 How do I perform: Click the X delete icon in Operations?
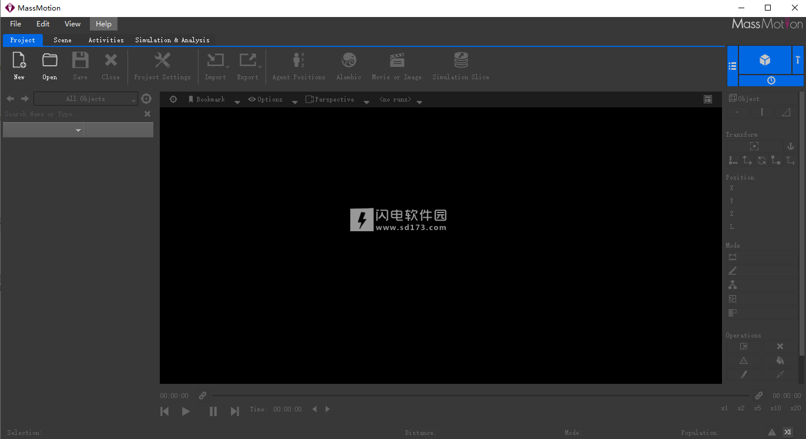click(x=780, y=346)
